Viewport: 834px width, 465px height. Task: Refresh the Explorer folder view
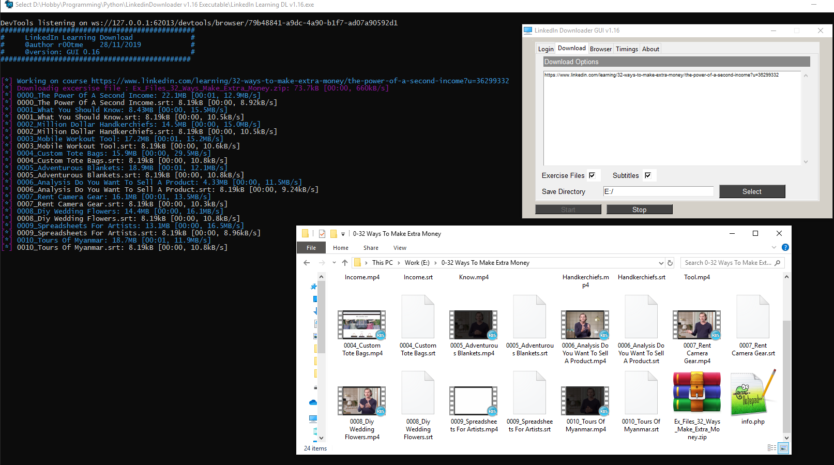670,263
